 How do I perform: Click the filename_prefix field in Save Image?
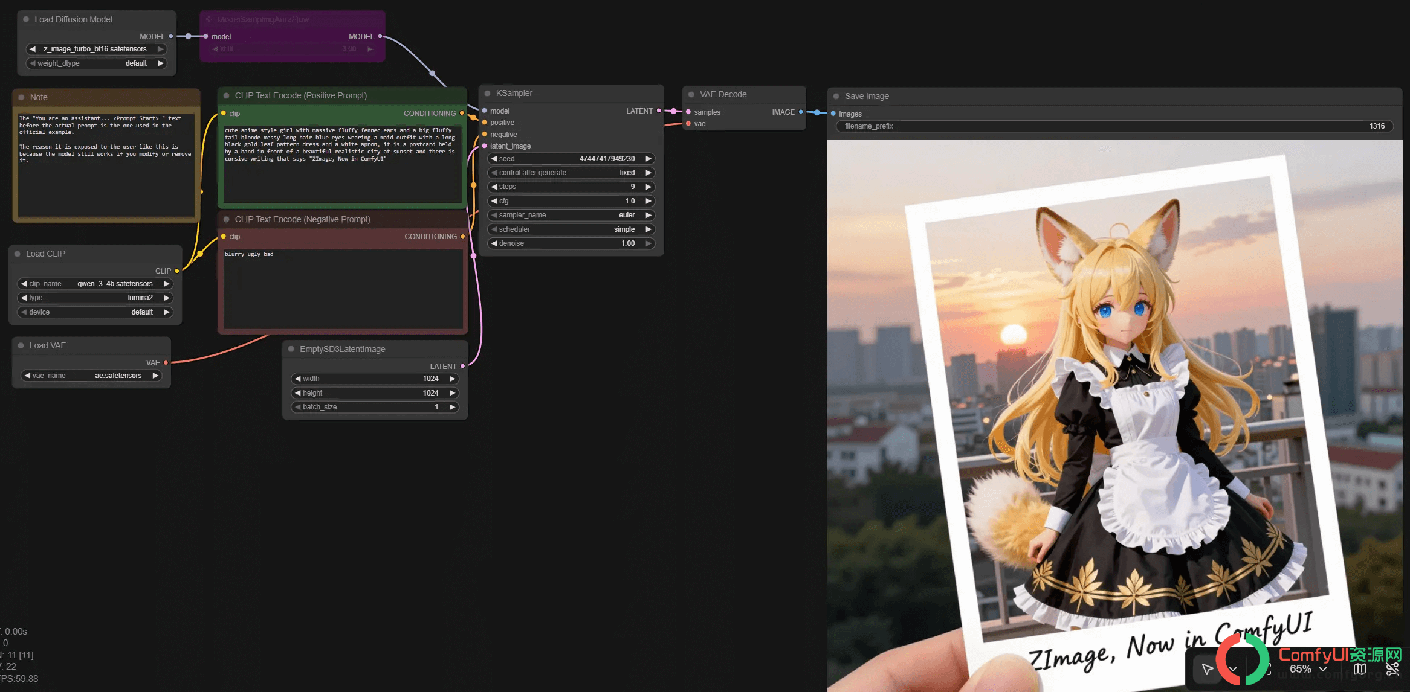1114,126
